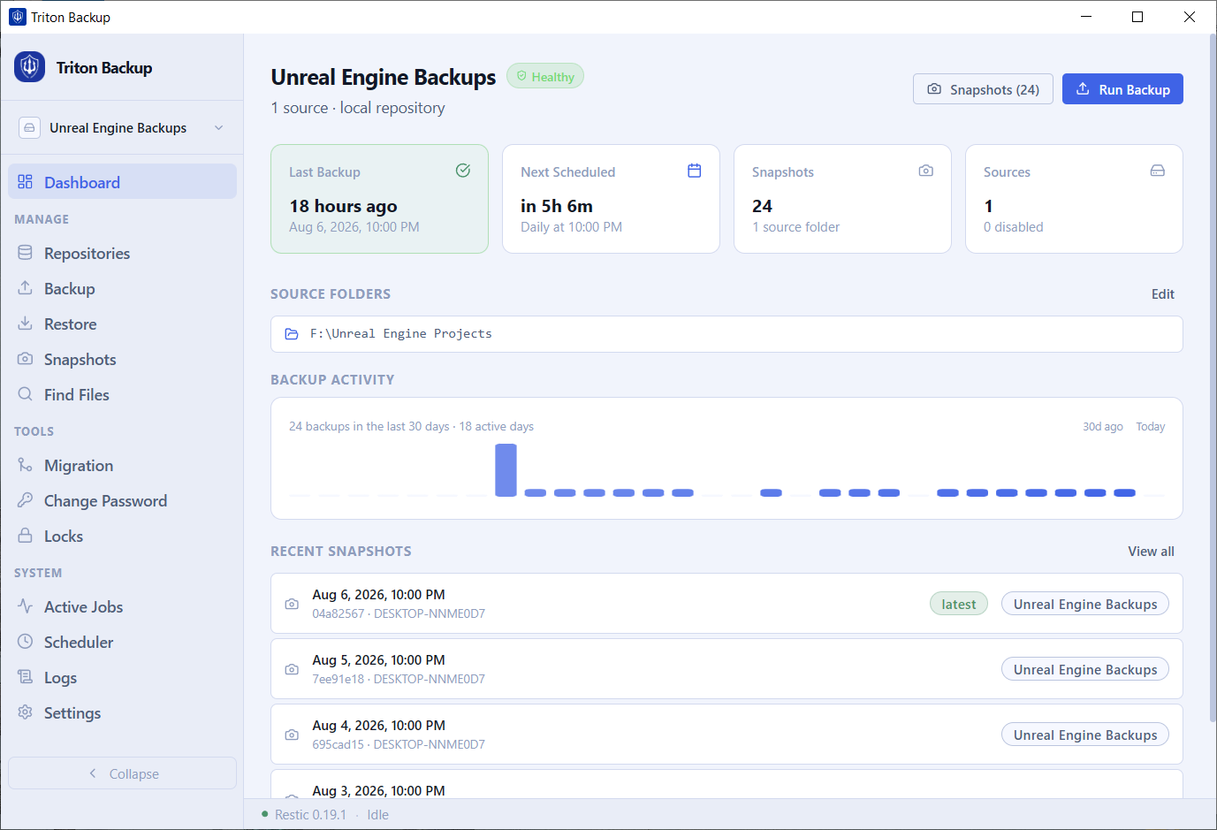Click the drive icon on the Sources card

coord(1158,171)
